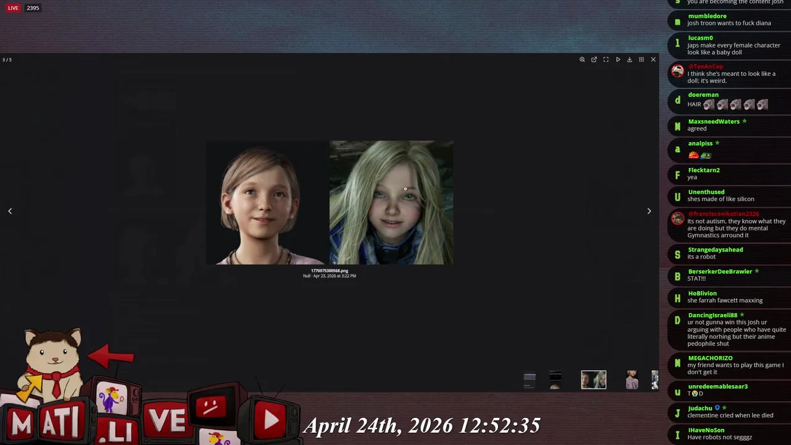791x445 pixels.
Task: Click the message 'STAT!!!'
Action: [696, 279]
